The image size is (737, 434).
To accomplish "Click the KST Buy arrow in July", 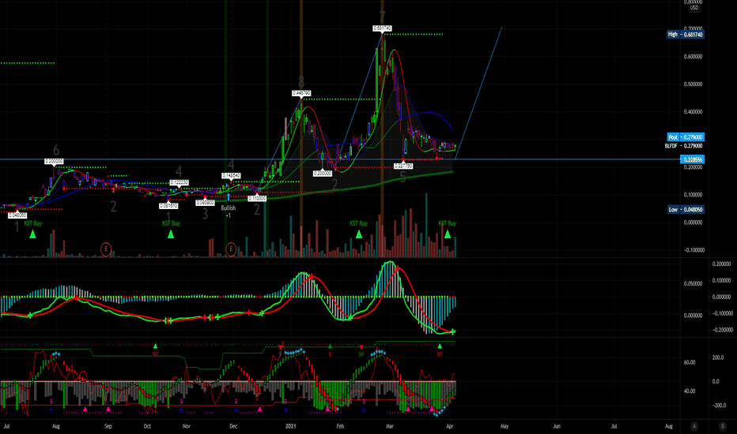I will (33, 234).
